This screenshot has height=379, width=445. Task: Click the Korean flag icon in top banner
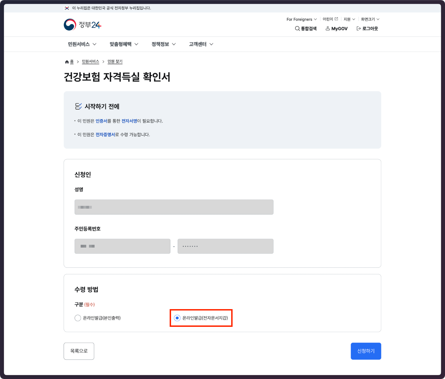click(67, 8)
